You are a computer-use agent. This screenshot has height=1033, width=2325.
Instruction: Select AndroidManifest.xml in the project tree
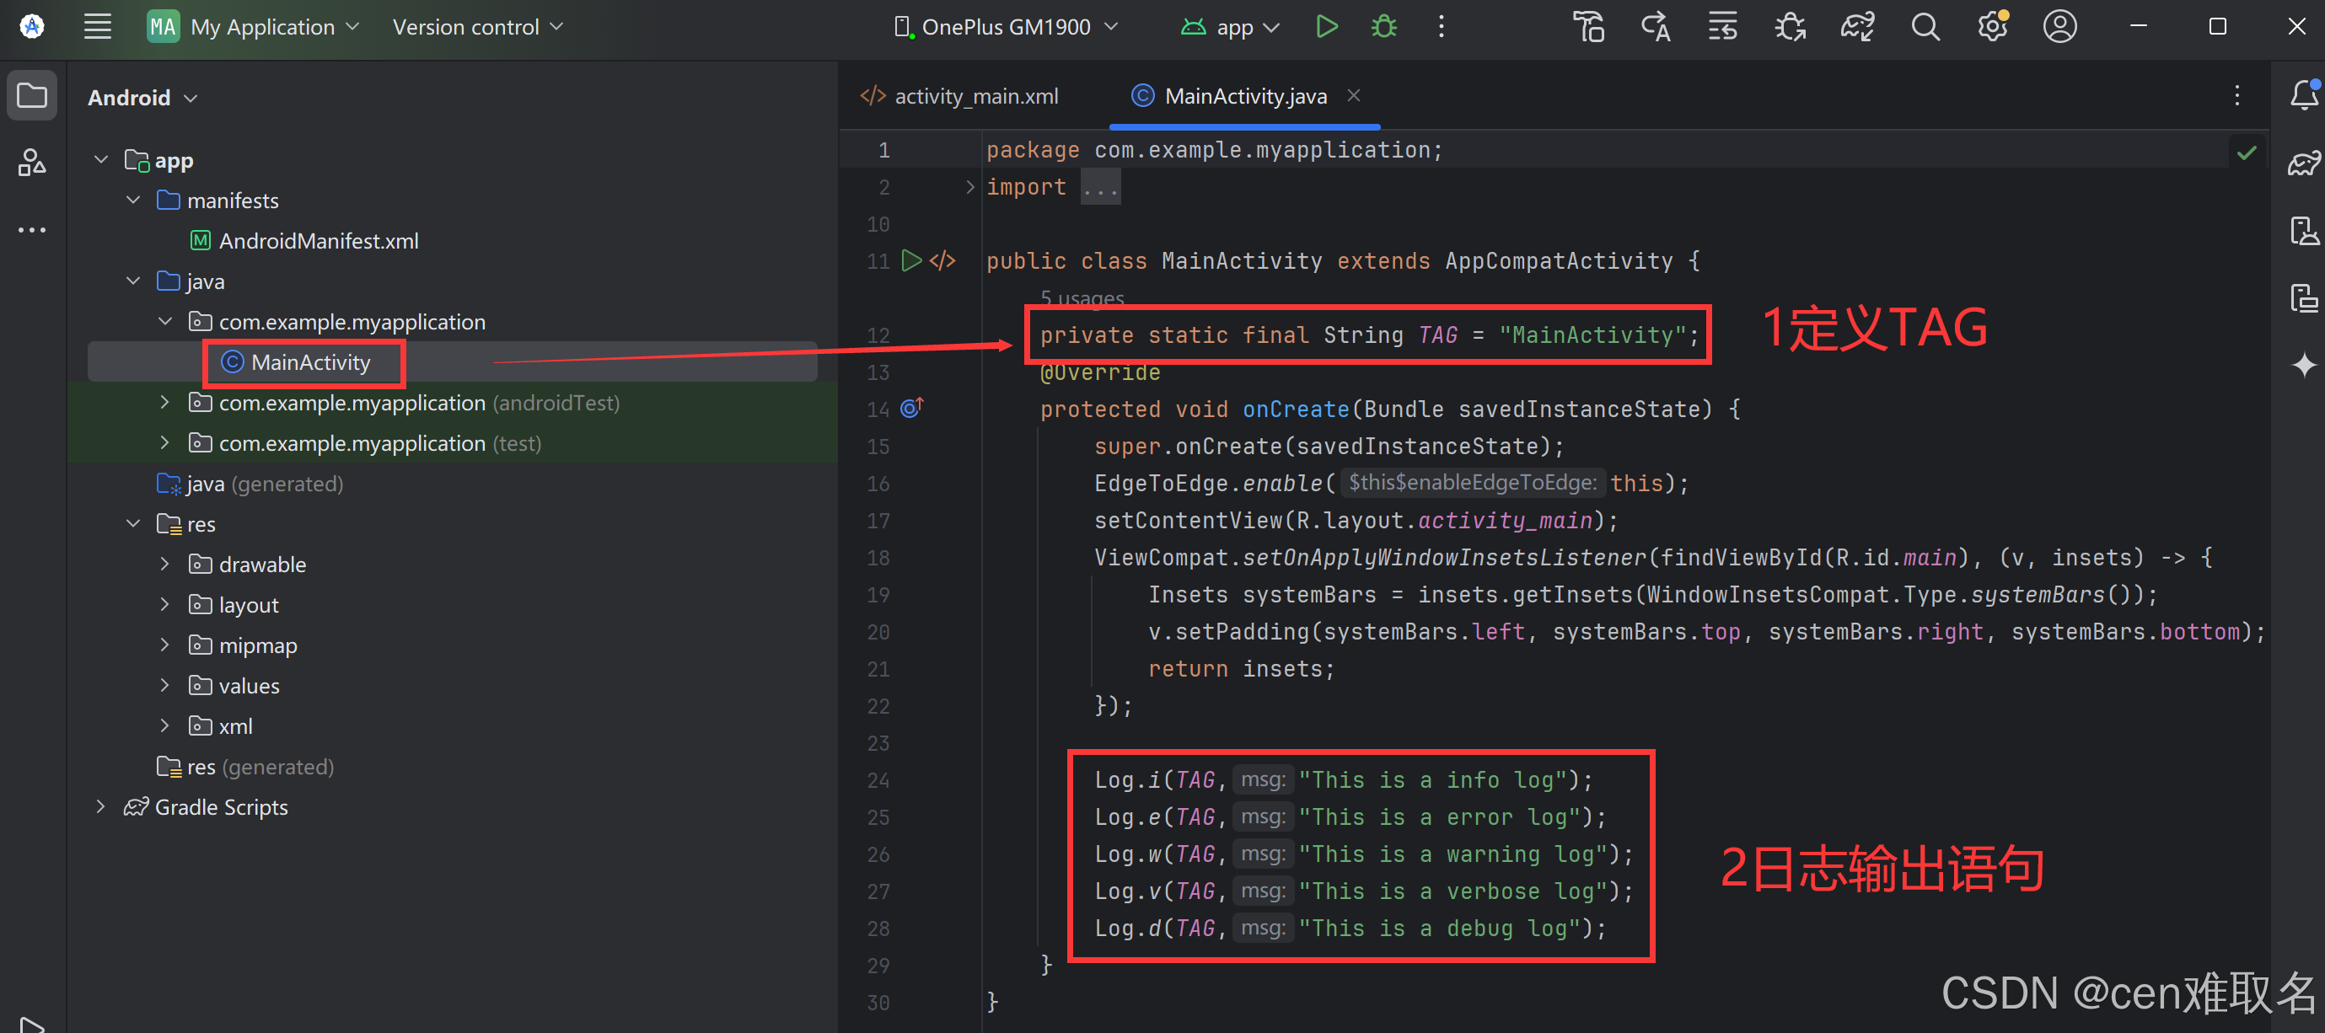(318, 241)
